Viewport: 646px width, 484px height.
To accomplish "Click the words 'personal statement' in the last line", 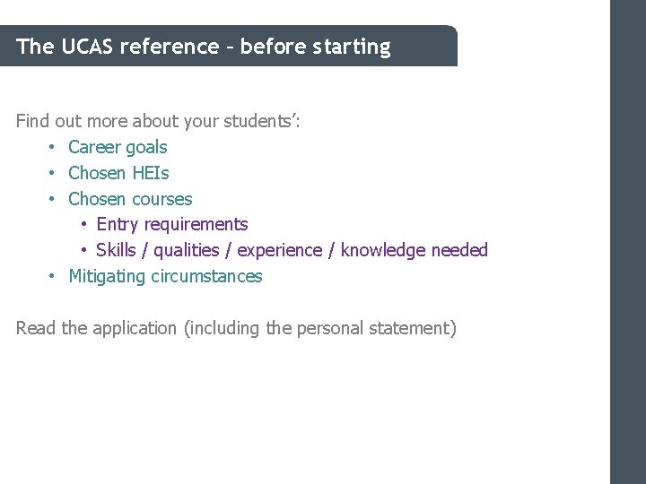I will click(375, 328).
